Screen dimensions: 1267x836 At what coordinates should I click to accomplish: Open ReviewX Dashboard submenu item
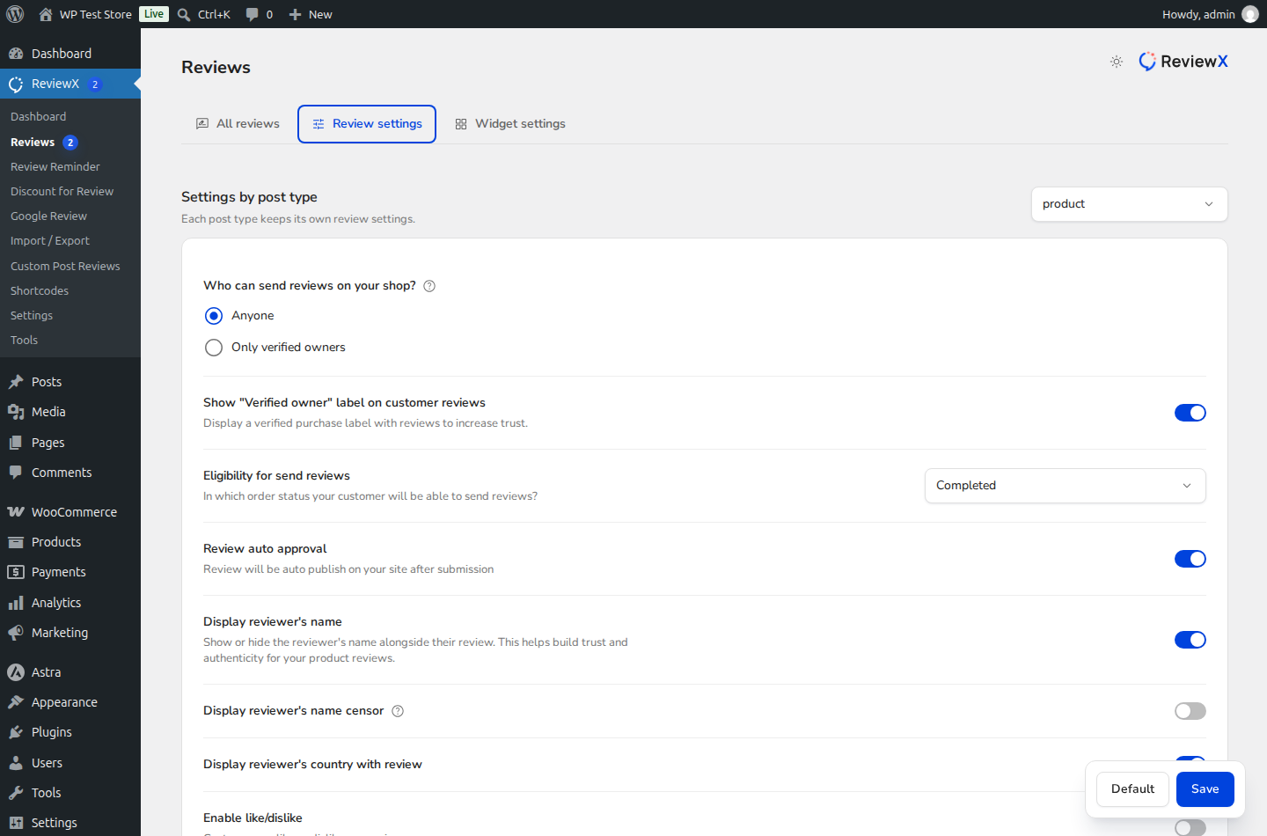click(39, 116)
